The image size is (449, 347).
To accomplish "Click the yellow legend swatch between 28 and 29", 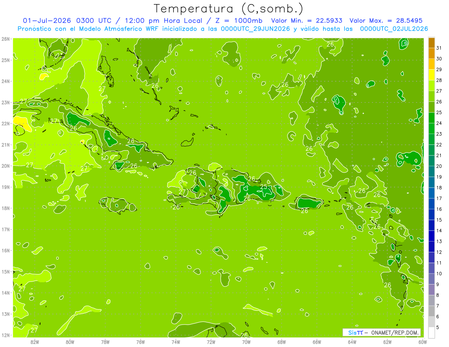I will coord(431,75).
